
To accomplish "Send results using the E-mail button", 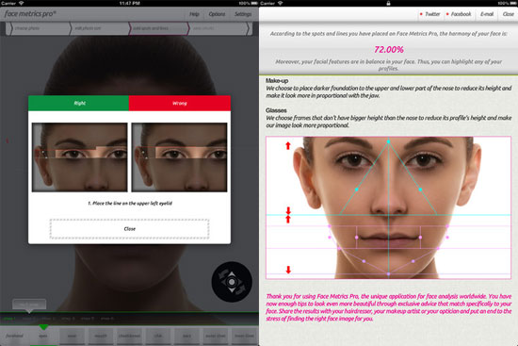I will pyautogui.click(x=487, y=14).
